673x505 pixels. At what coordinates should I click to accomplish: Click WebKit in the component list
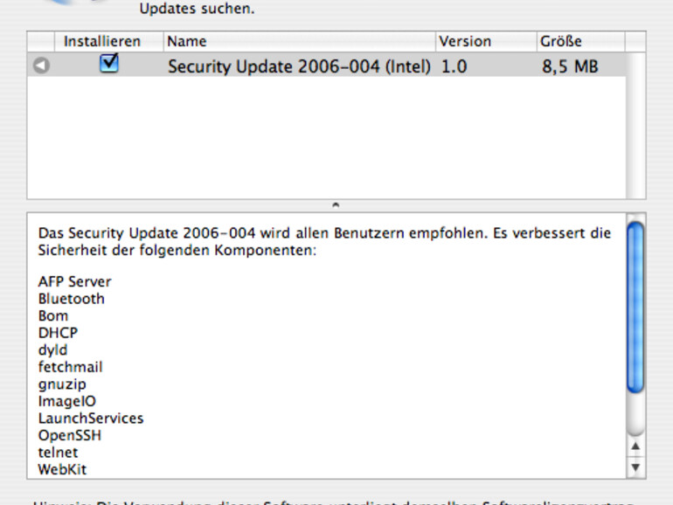click(x=62, y=469)
